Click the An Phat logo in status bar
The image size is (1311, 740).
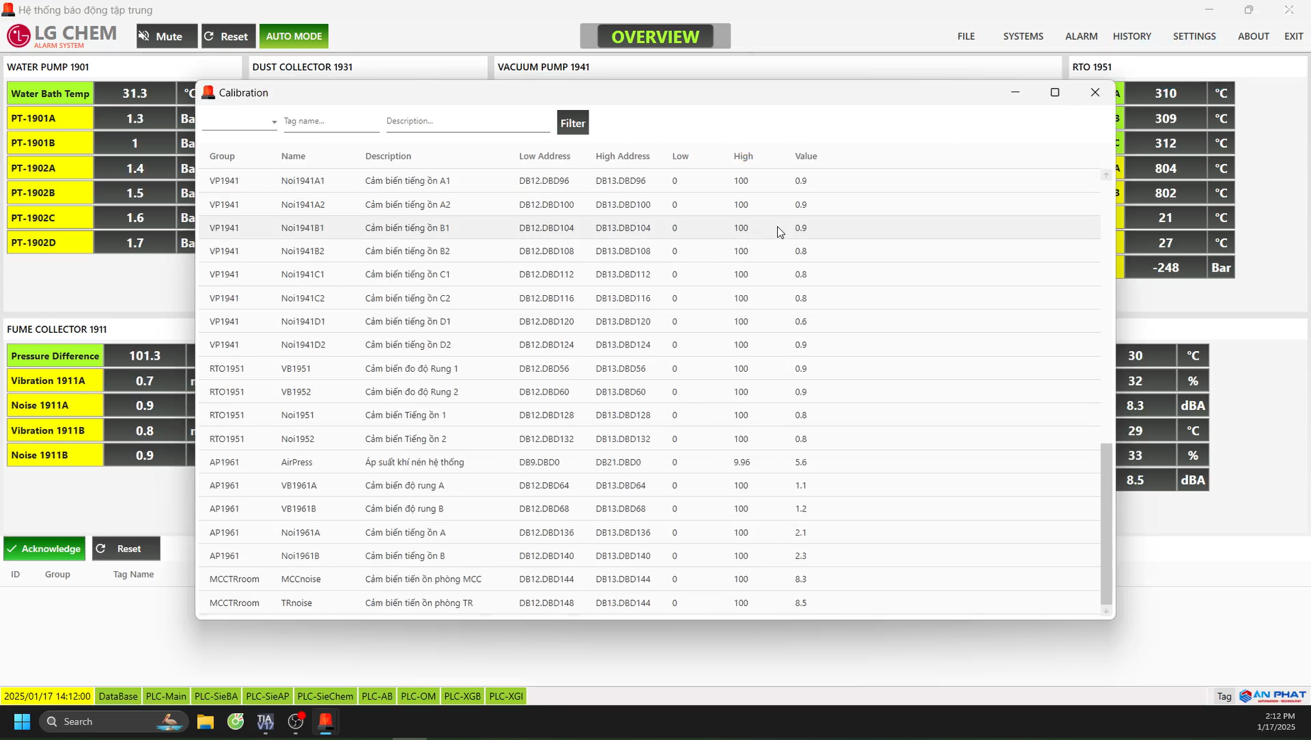1272,696
